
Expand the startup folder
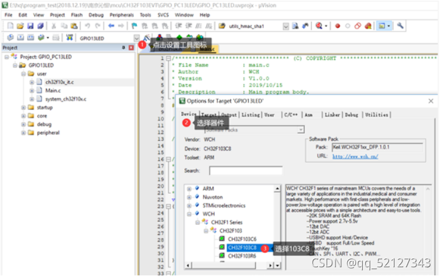(x=24, y=108)
